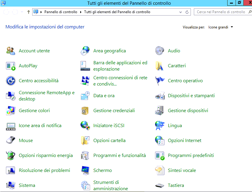
Task: Open Strumenti di amministrazione gear icon
Action: [x=85, y=185]
